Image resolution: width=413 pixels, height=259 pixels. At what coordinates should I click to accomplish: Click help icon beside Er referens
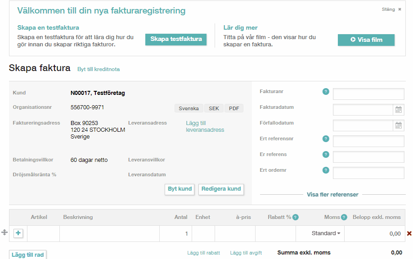[x=326, y=155]
